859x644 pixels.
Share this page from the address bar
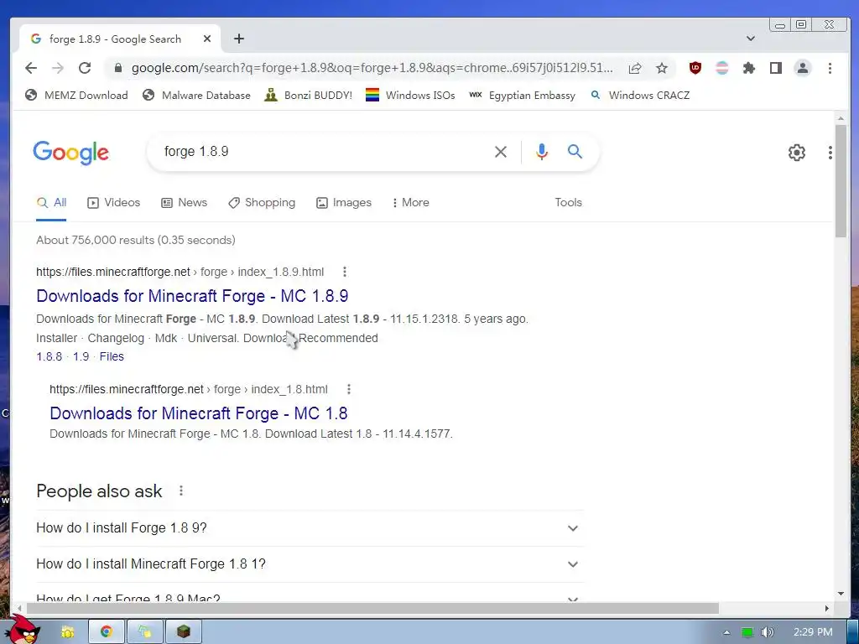click(x=635, y=68)
